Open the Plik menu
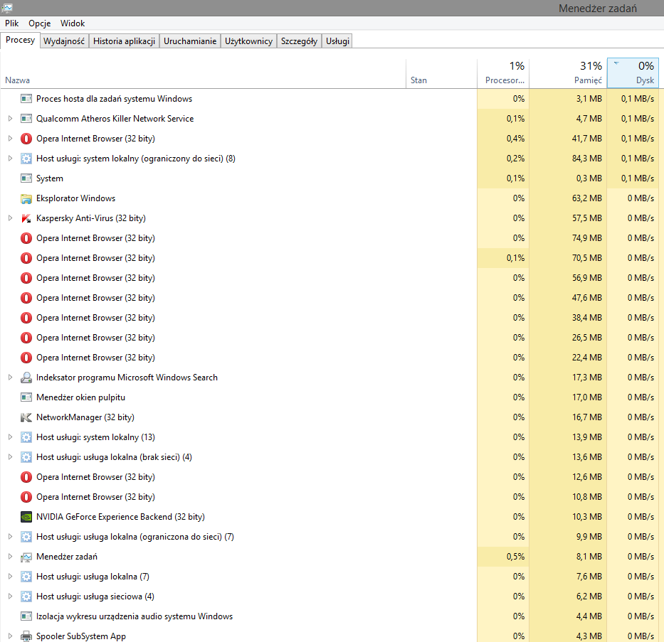Image resolution: width=664 pixels, height=642 pixels. pos(12,23)
